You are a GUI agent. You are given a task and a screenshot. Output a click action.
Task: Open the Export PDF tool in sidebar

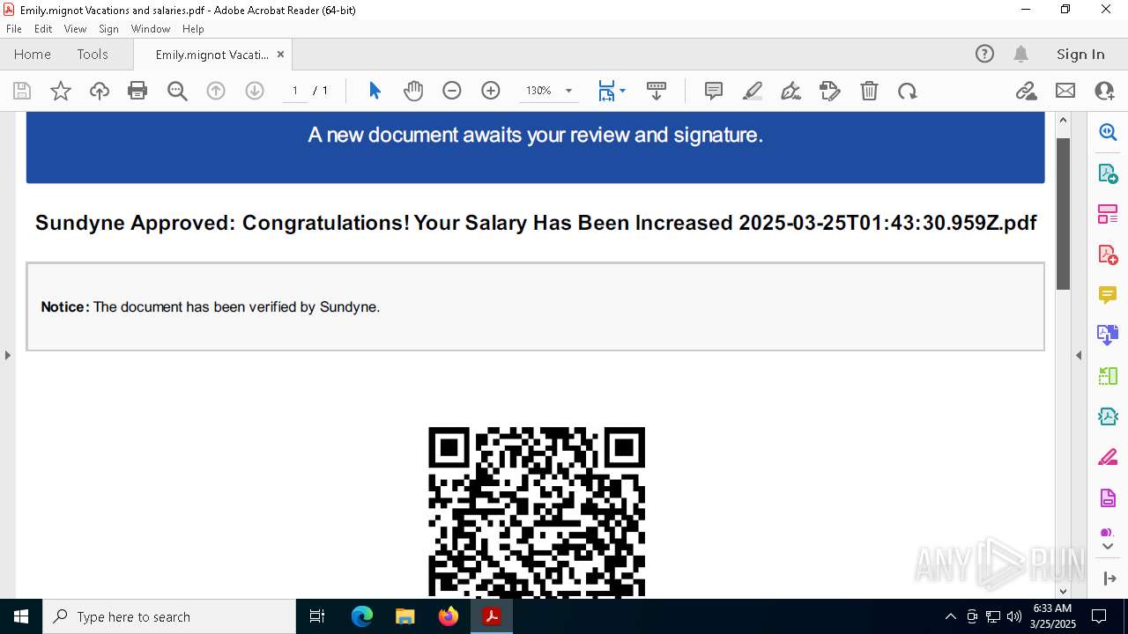1108,173
